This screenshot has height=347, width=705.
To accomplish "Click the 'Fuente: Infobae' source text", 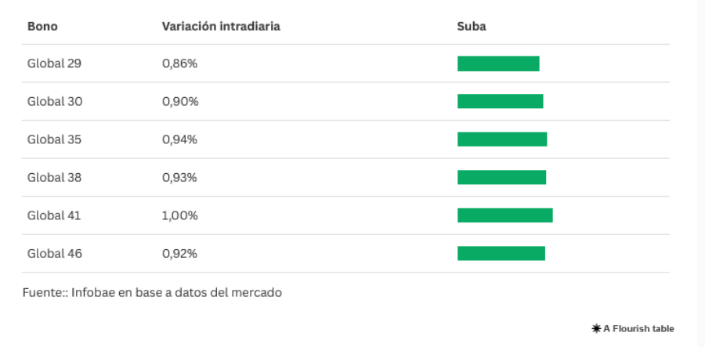I will 152,293.
